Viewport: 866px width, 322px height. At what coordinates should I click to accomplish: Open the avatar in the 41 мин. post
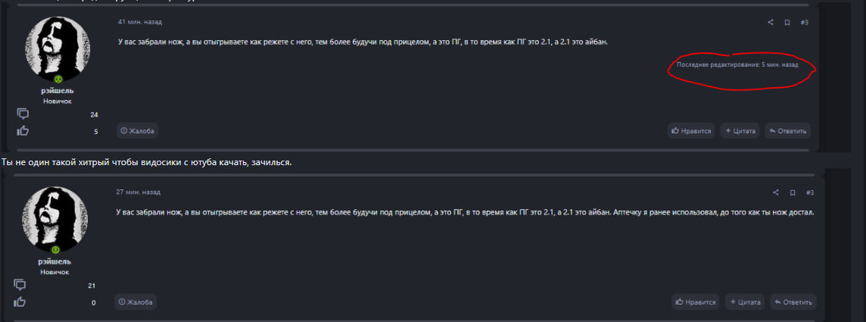tap(58, 48)
